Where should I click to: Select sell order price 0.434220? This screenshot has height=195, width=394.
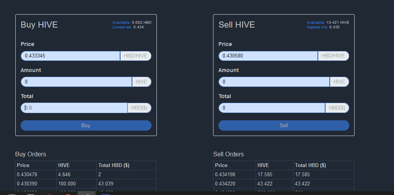tap(225, 184)
